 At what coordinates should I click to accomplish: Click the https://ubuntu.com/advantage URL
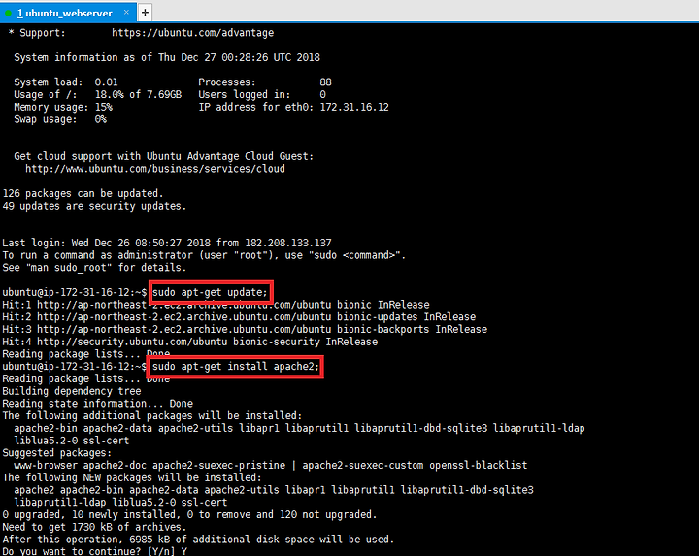[192, 33]
